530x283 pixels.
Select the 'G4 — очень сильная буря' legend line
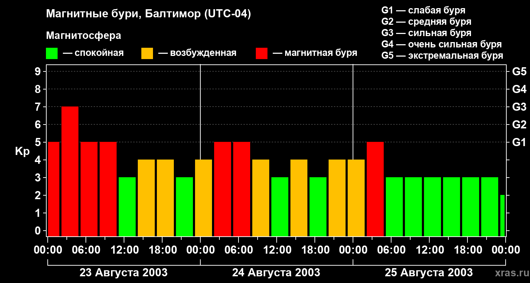point(441,44)
